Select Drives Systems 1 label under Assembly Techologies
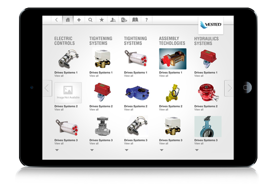 click(170, 72)
